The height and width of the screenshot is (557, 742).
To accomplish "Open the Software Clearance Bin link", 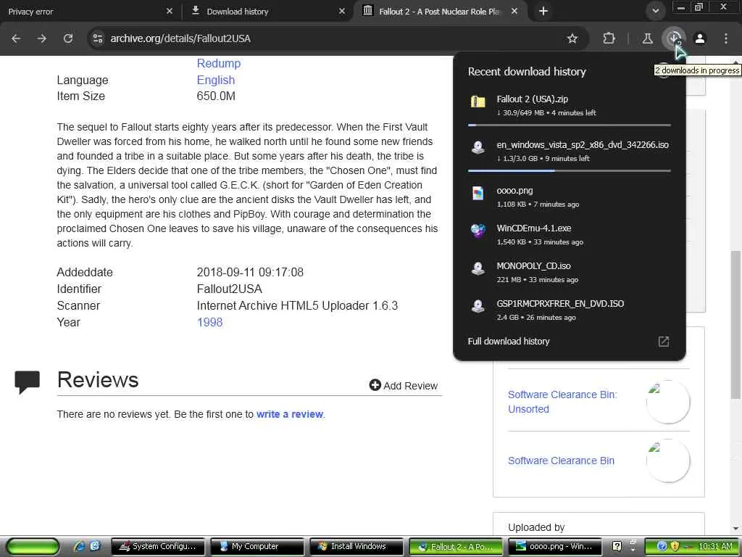I will tap(562, 461).
